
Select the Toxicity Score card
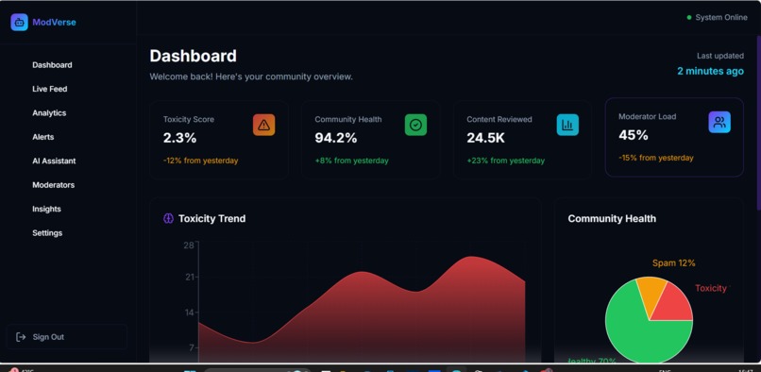click(219, 141)
